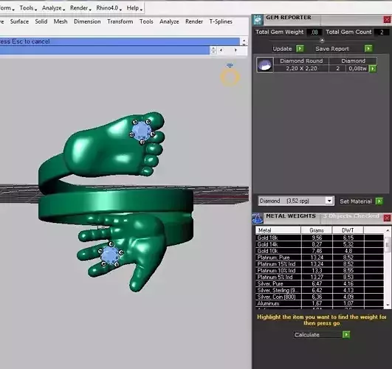Click the Gem Reporter panel icon
The height and width of the screenshot is (369, 392).
click(x=258, y=20)
